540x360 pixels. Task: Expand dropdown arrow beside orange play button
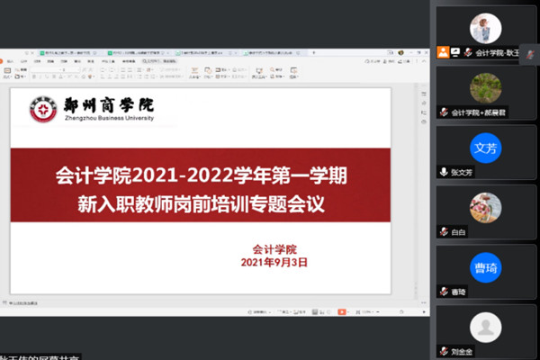click(x=348, y=311)
